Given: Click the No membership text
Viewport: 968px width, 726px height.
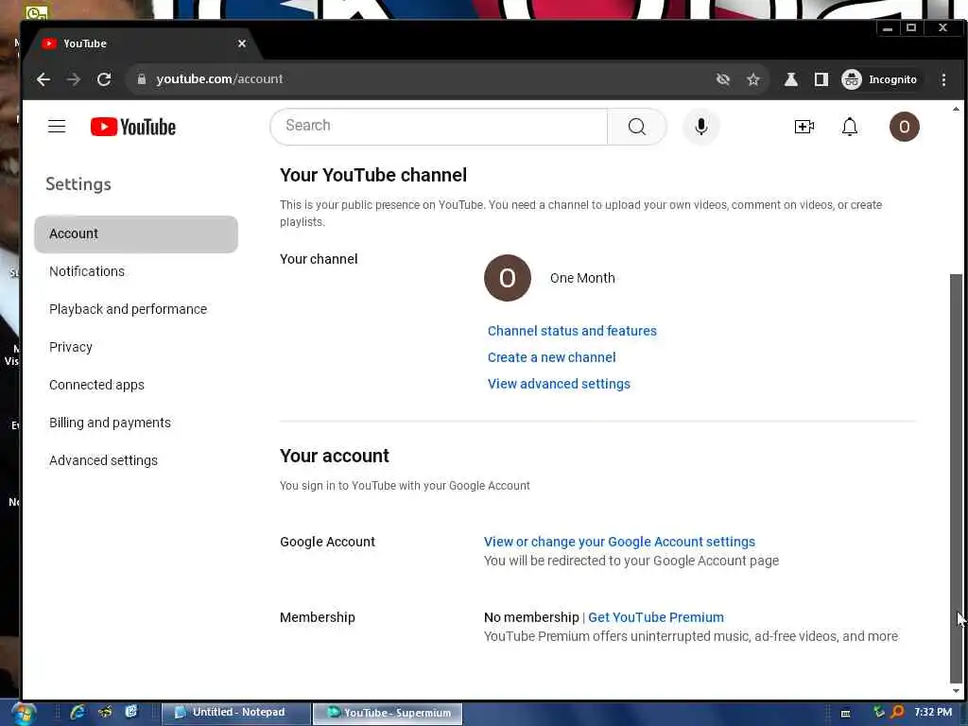Looking at the screenshot, I should 531,617.
